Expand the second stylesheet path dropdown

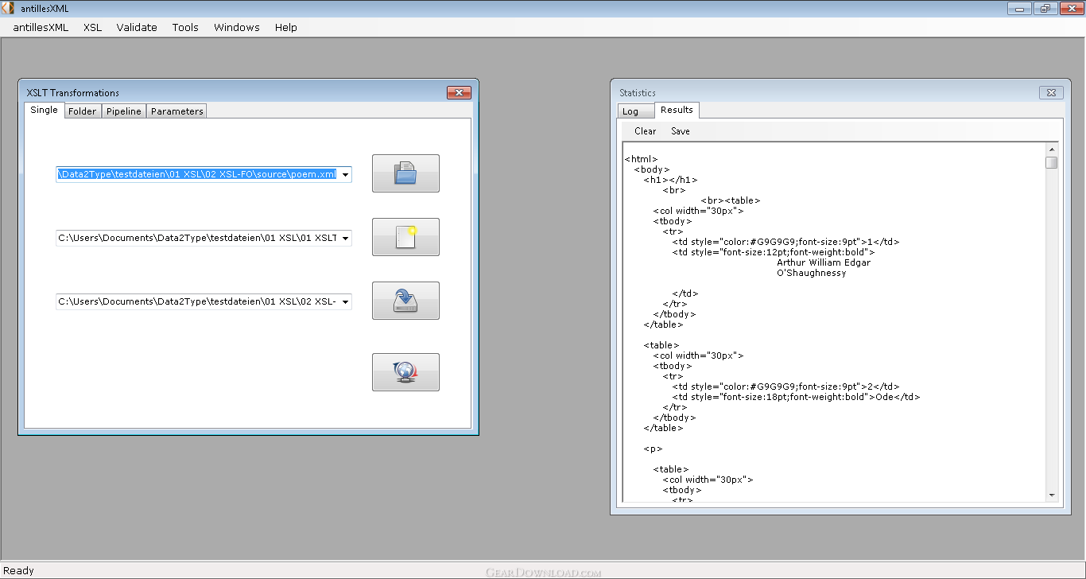pyautogui.click(x=345, y=238)
